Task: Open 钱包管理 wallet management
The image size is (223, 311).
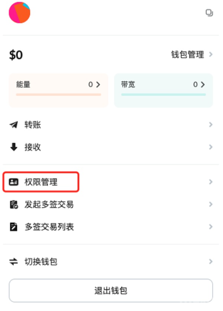Action: [x=187, y=54]
